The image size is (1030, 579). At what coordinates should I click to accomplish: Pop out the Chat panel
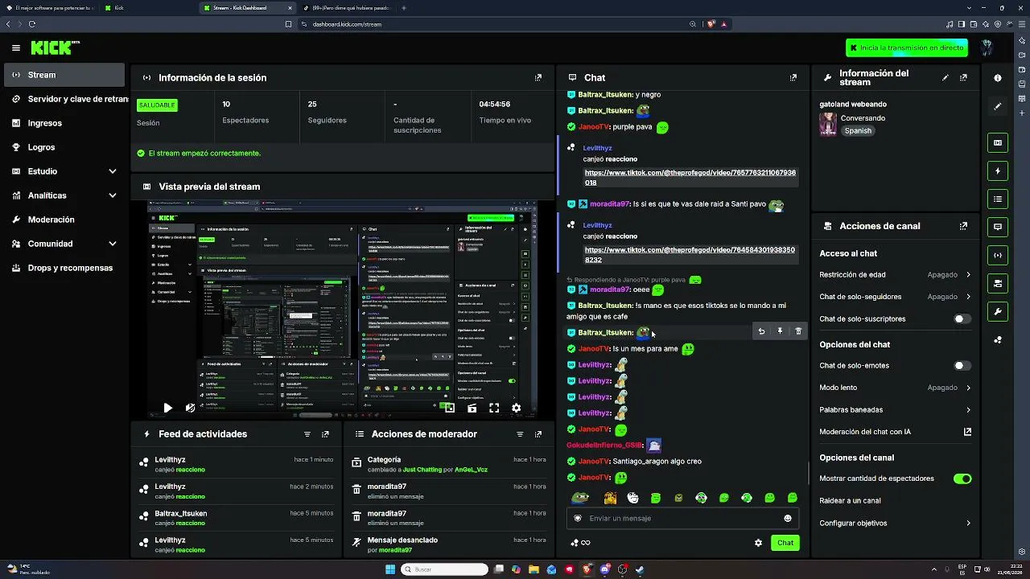pyautogui.click(x=793, y=78)
